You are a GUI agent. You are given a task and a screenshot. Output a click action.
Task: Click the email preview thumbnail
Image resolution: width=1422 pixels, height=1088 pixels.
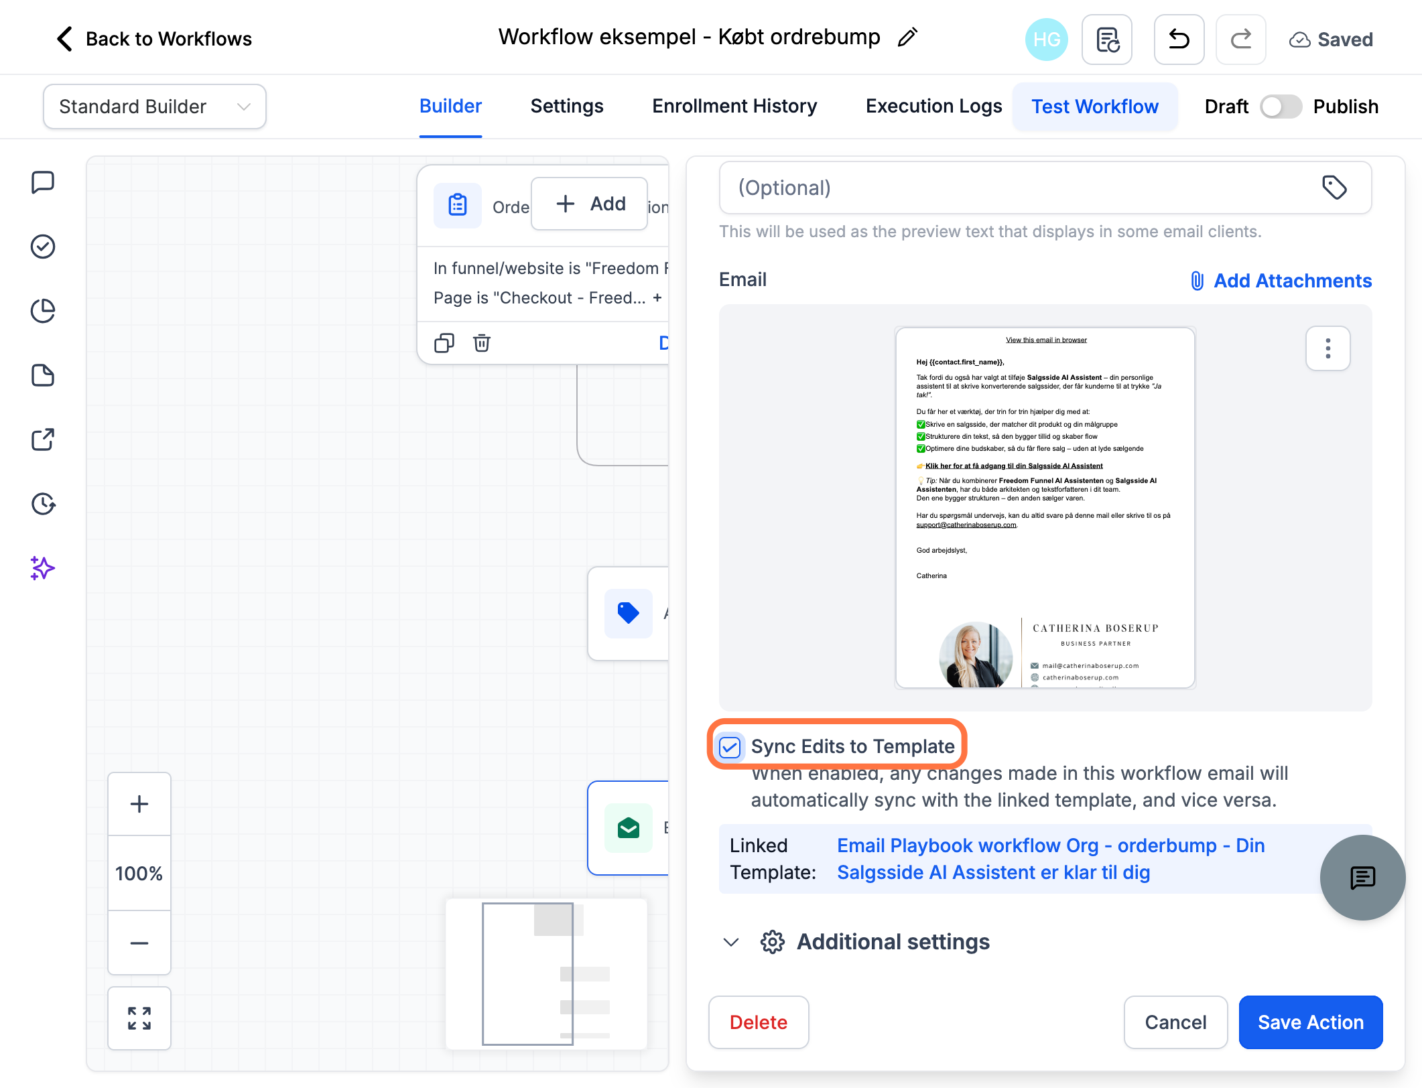pyautogui.click(x=1045, y=508)
